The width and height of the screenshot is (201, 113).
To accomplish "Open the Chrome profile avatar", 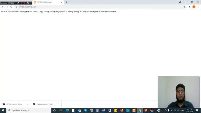I will [194, 7].
